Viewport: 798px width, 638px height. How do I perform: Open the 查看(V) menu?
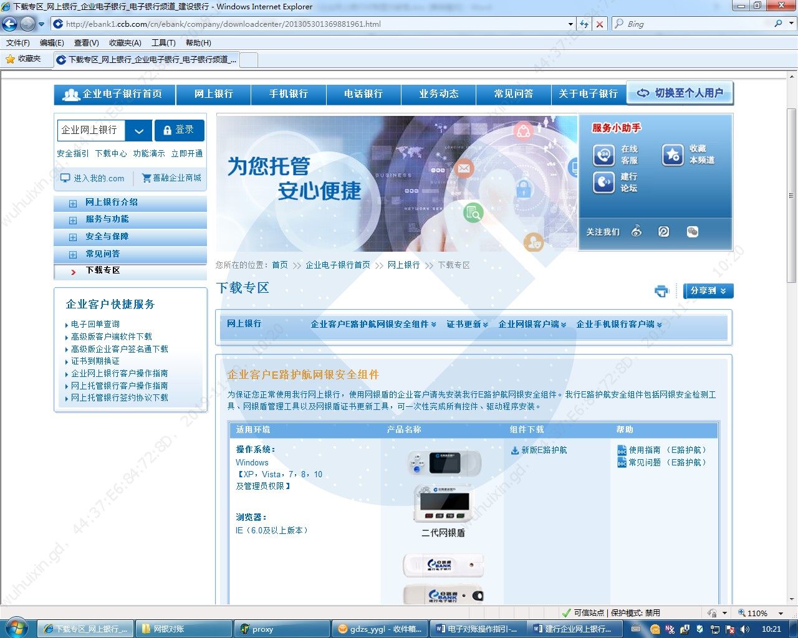click(x=86, y=43)
